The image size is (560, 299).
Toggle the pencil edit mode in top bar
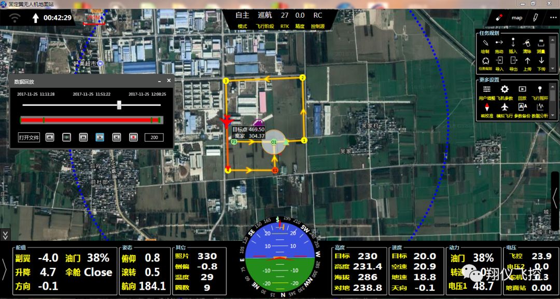[535, 18]
